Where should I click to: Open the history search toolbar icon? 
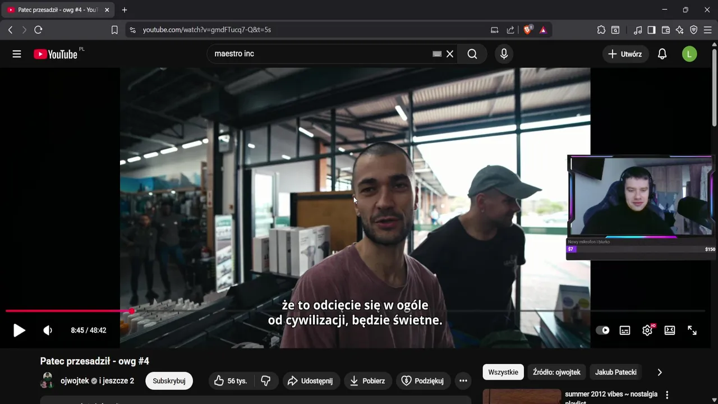tap(615, 30)
